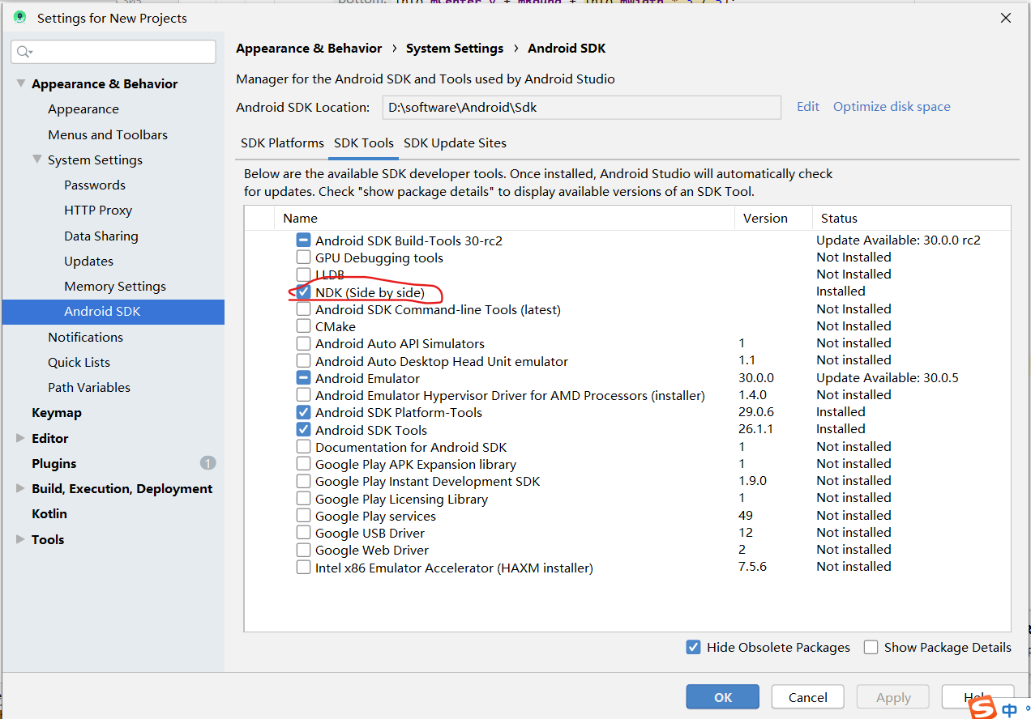Check Google Play Licensing Library checkbox

pos(303,498)
